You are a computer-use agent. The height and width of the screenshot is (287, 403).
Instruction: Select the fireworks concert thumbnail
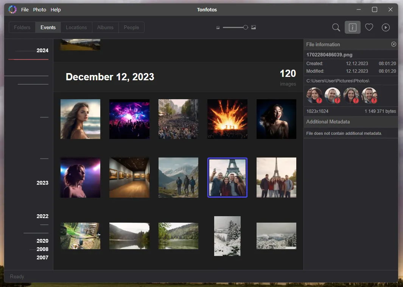click(227, 119)
